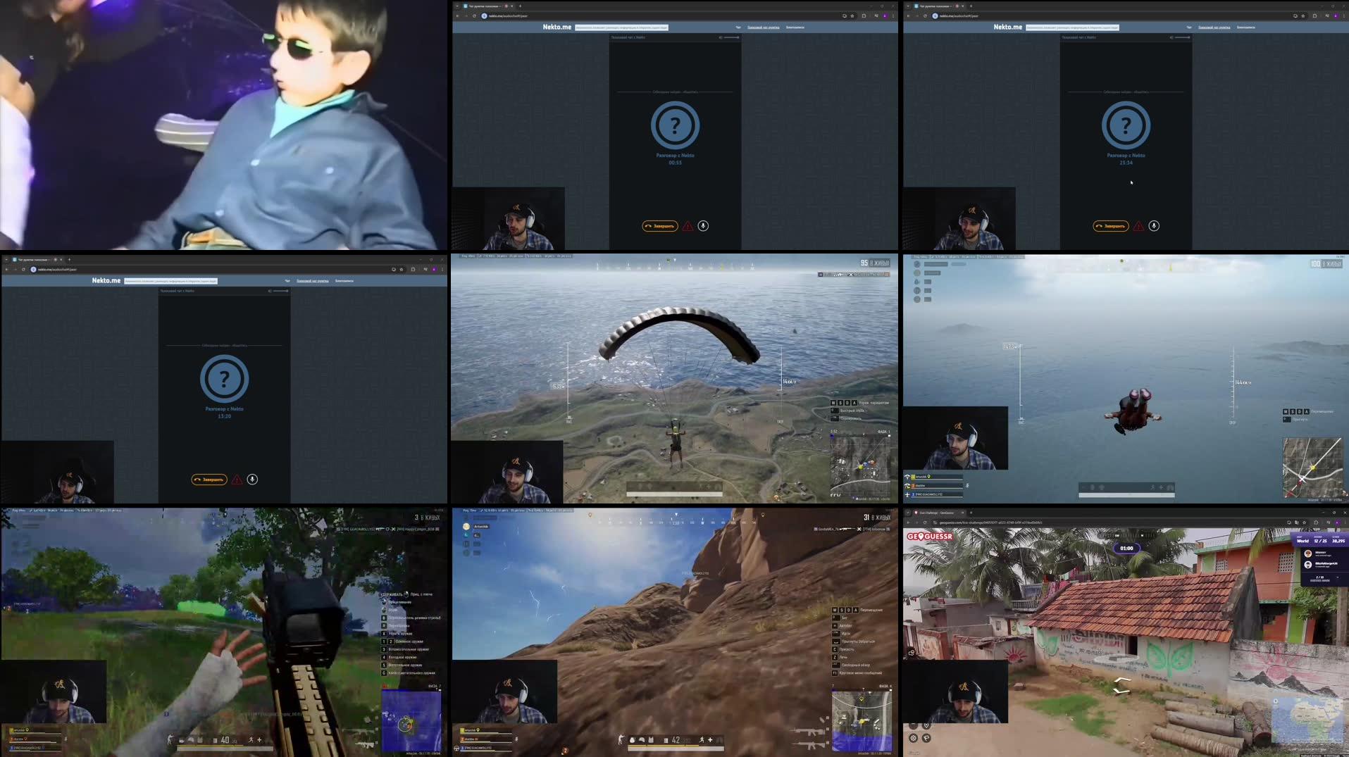Open the tab search chevron in the 00:55 call browser

pos(457,6)
